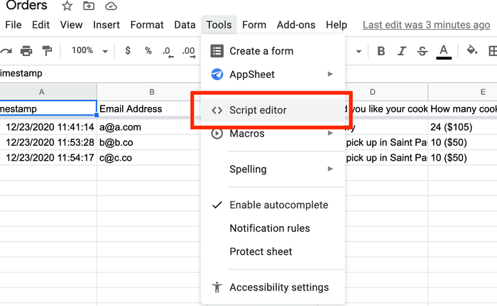Open Script editor from Tools menu
Image resolution: width=497 pixels, height=306 pixels.
(258, 110)
